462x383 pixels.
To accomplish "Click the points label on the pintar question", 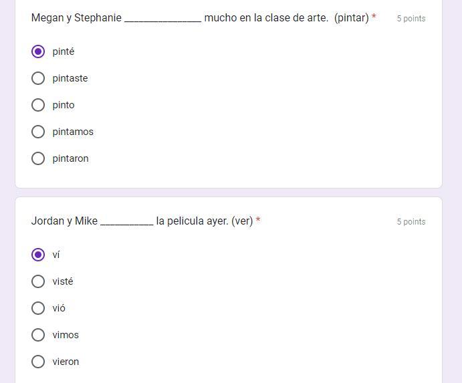I will coord(411,19).
